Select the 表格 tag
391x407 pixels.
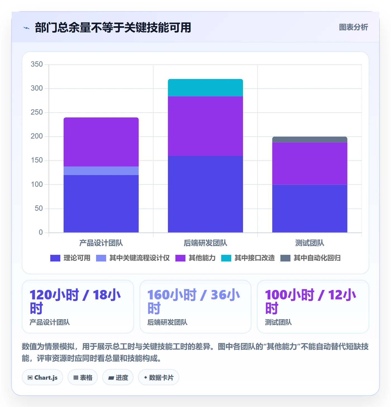[83, 377]
